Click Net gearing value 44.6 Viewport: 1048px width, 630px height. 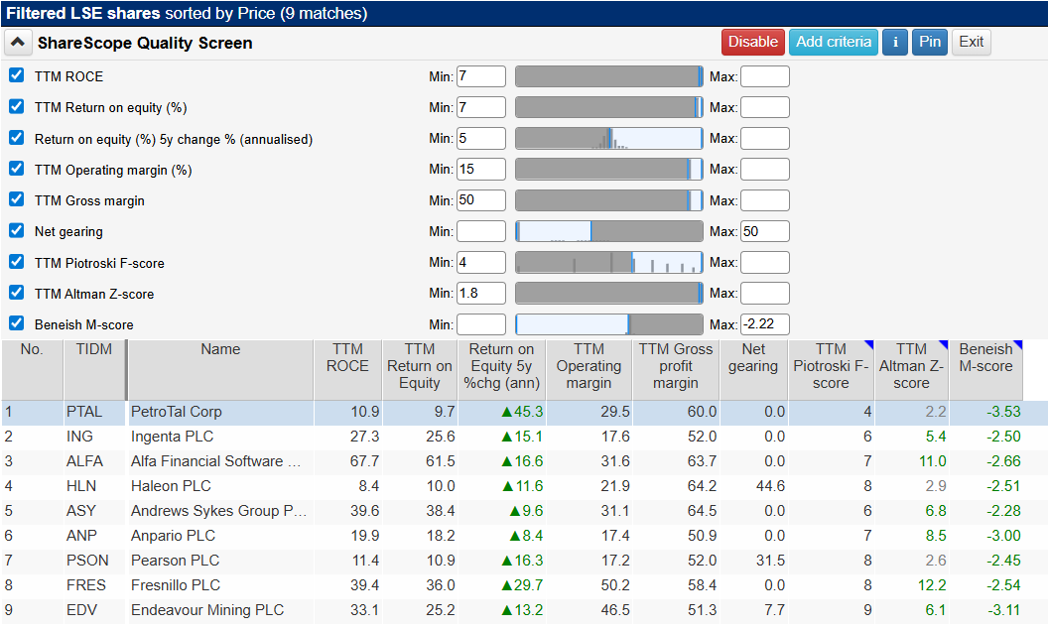pyautogui.click(x=770, y=486)
